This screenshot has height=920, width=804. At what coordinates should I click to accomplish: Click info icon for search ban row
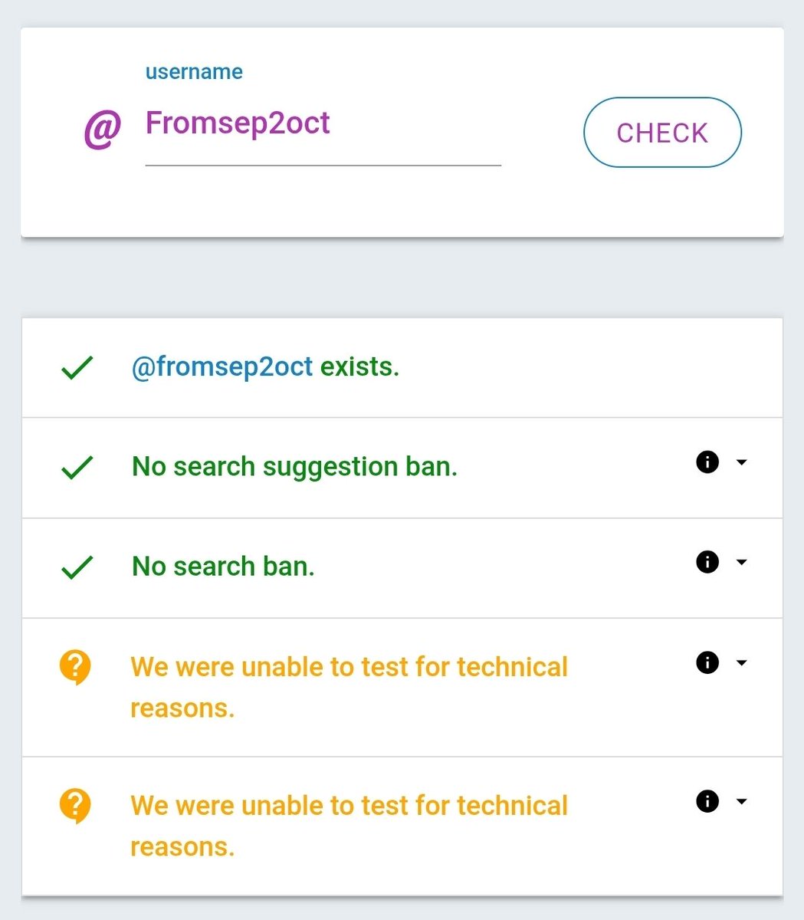point(707,562)
